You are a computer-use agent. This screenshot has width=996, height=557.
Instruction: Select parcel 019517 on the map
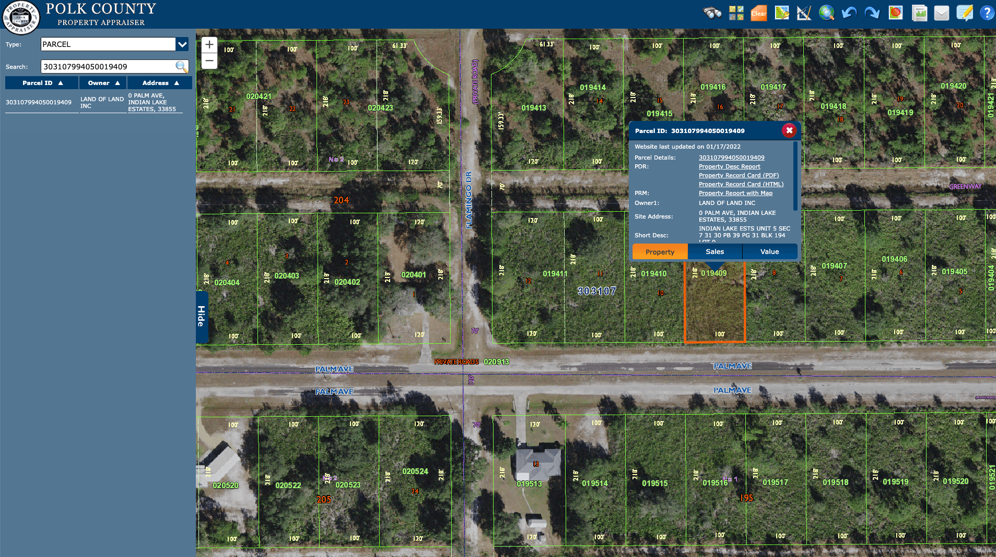(x=775, y=482)
